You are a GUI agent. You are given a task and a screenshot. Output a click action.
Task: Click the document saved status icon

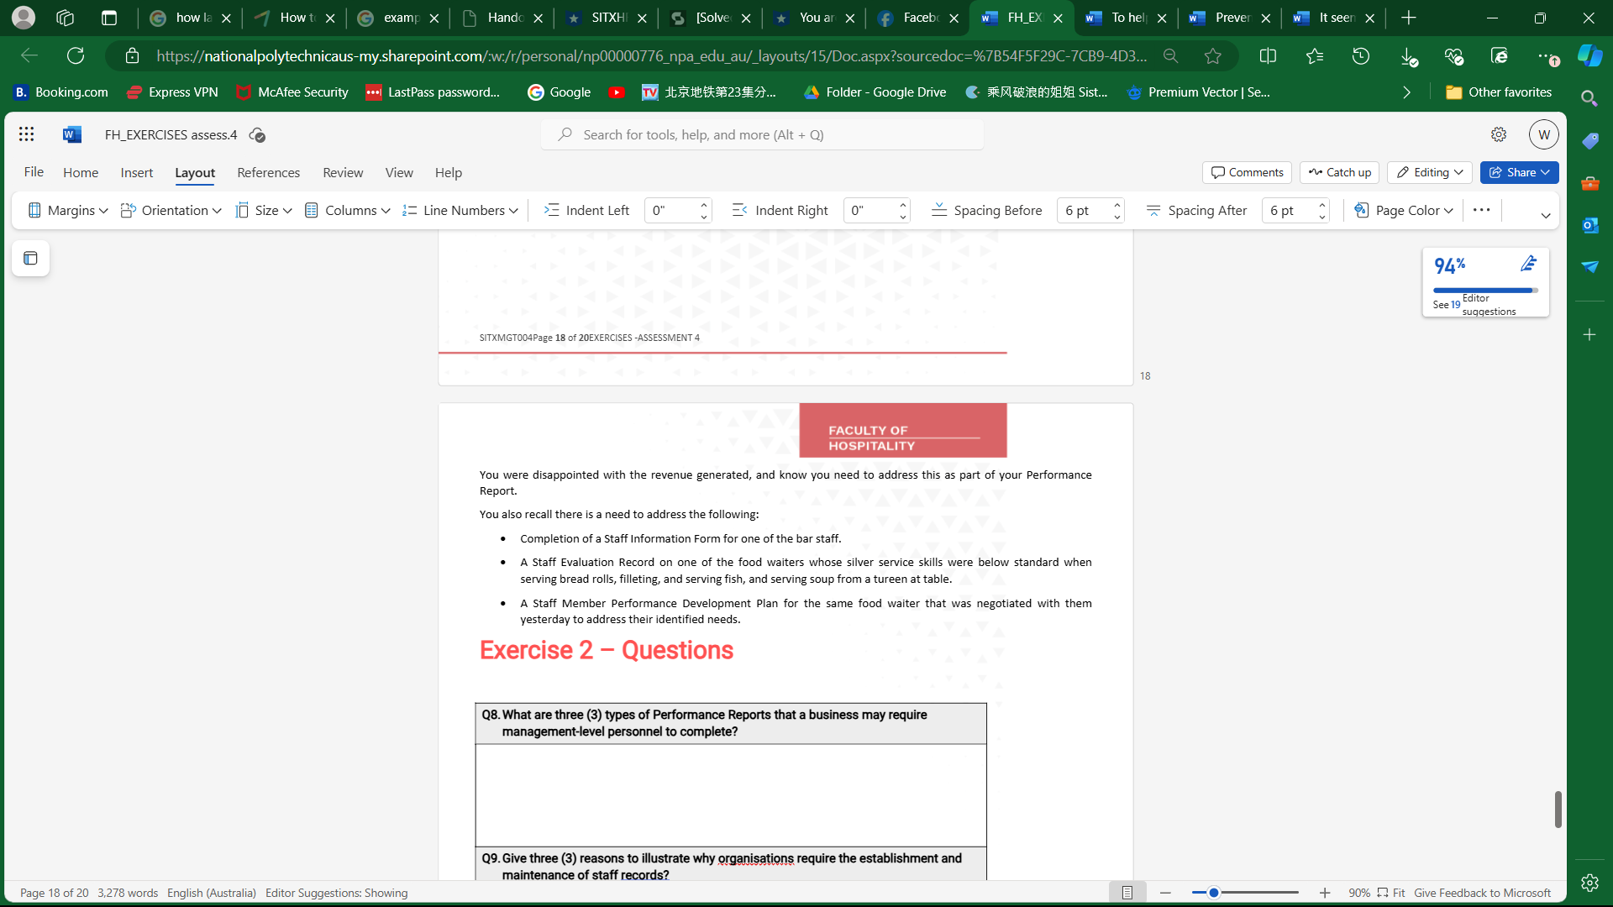click(x=257, y=135)
